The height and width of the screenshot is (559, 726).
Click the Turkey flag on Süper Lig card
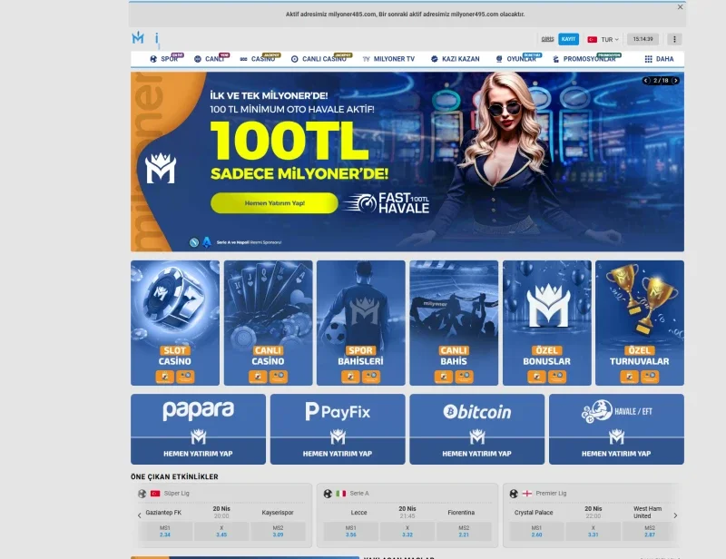coord(155,494)
